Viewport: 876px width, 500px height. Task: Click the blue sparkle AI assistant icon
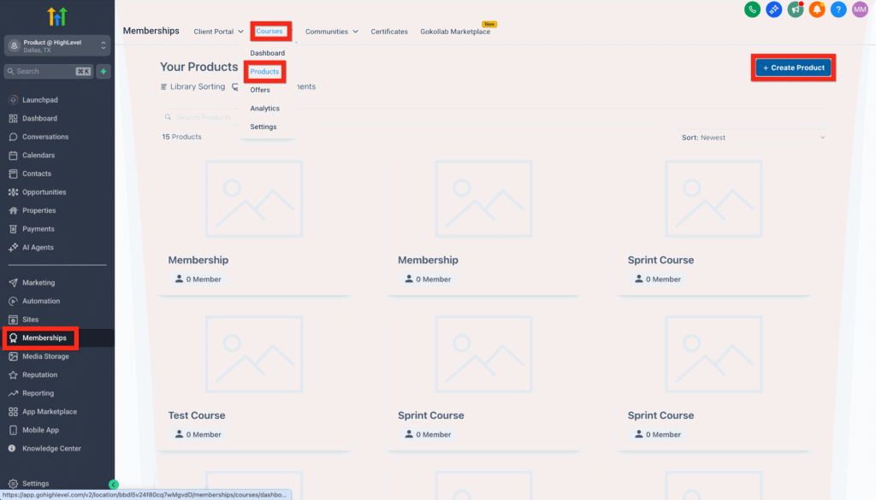(774, 9)
